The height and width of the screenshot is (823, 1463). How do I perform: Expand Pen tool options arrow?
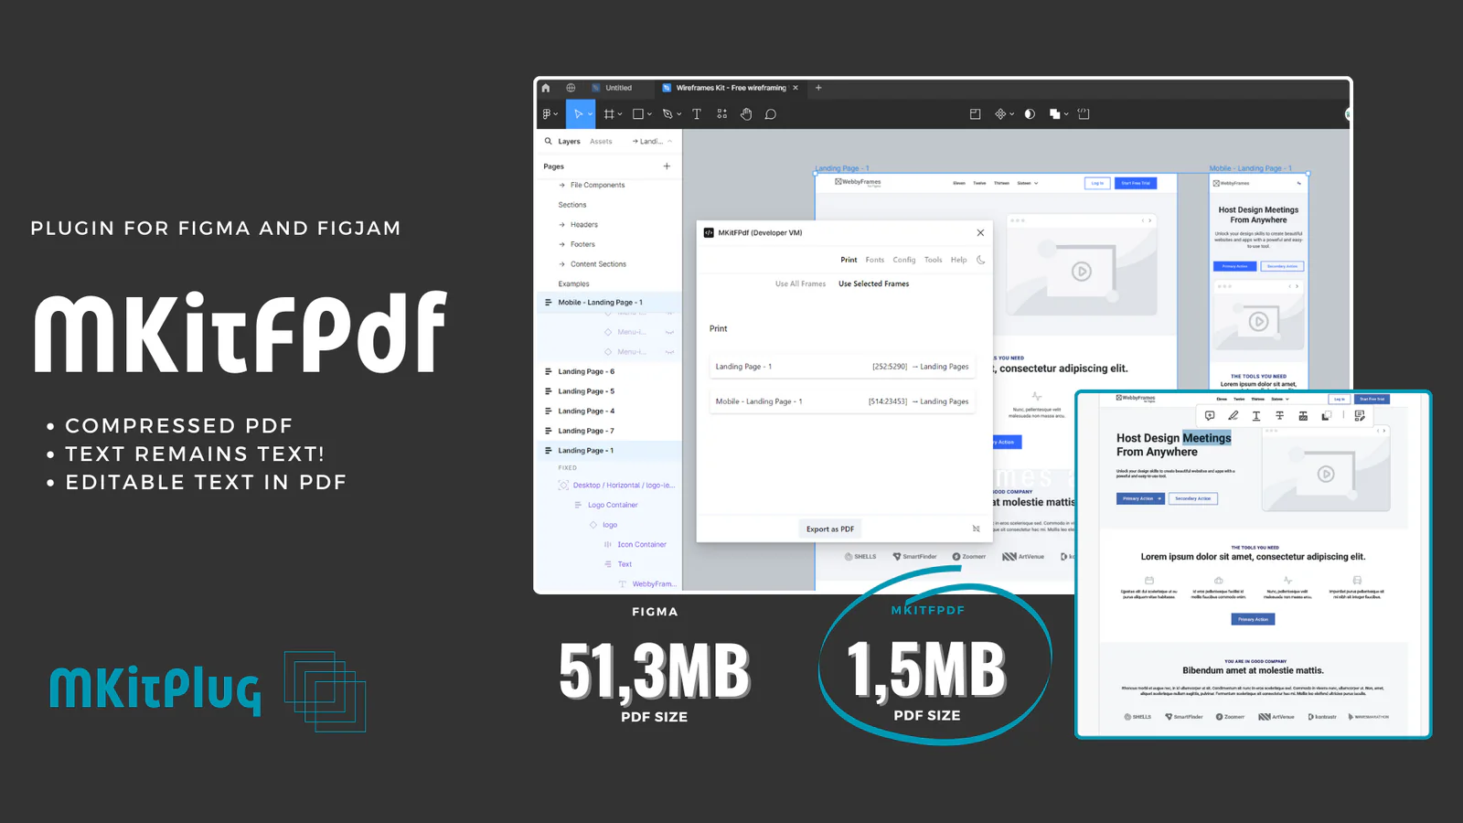click(x=679, y=114)
